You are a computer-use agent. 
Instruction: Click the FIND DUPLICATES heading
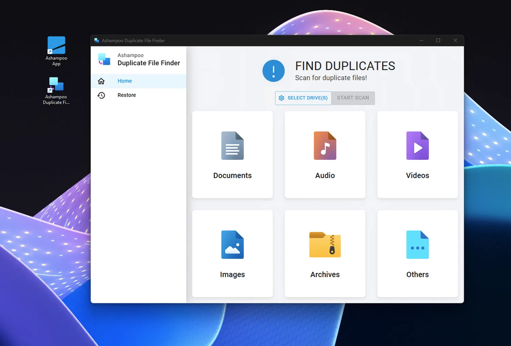pos(345,66)
